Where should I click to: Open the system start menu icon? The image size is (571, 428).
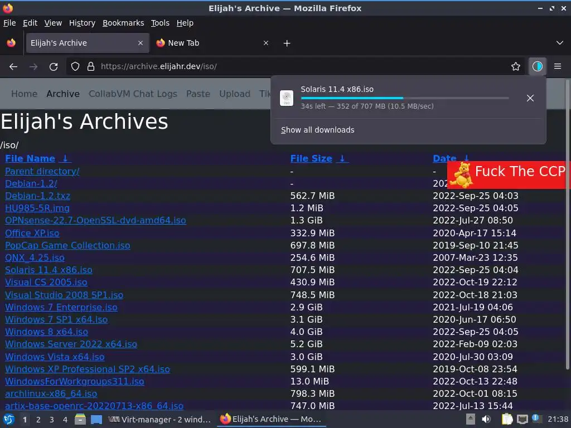(9, 419)
